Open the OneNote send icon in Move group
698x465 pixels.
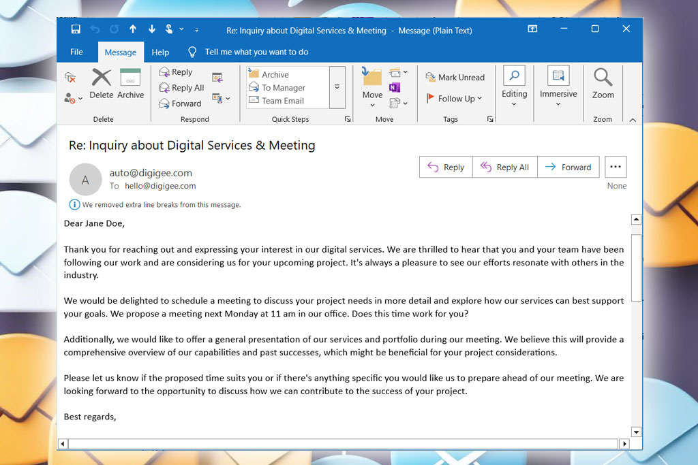[x=396, y=87]
